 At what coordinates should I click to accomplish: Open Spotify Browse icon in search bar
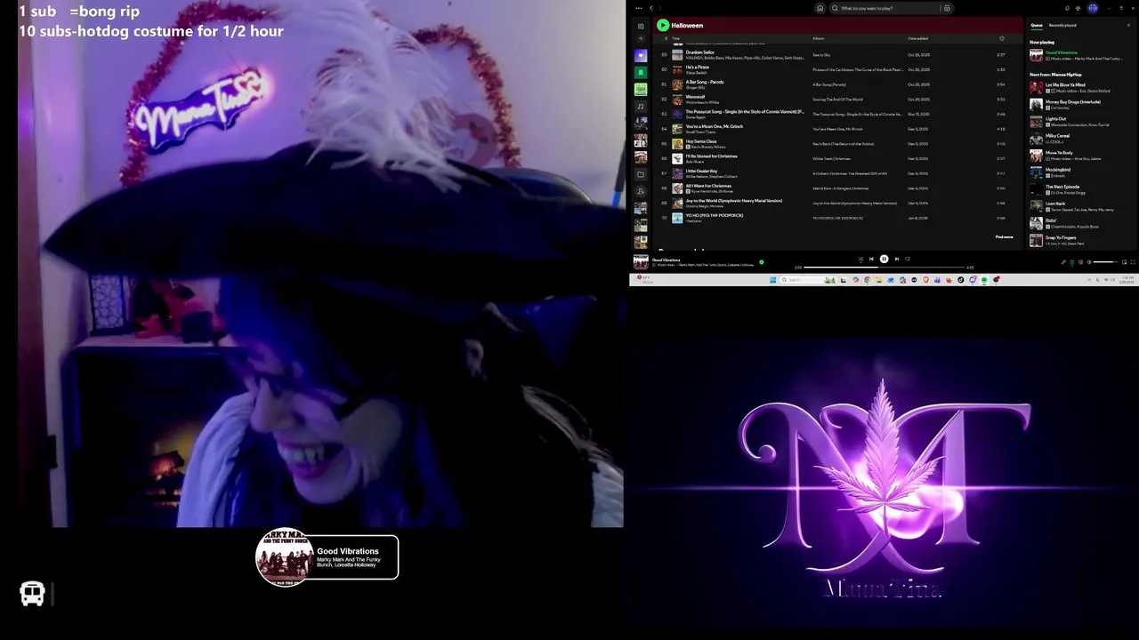[947, 8]
